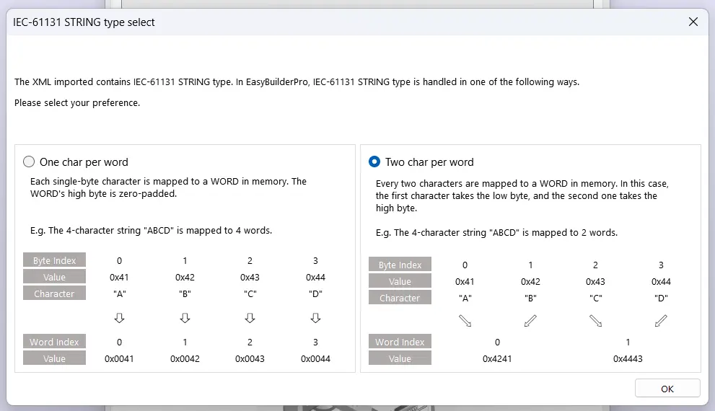Image resolution: width=715 pixels, height=411 pixels.
Task: Close the IEC-61131 STRING type dialog
Action: click(x=693, y=22)
